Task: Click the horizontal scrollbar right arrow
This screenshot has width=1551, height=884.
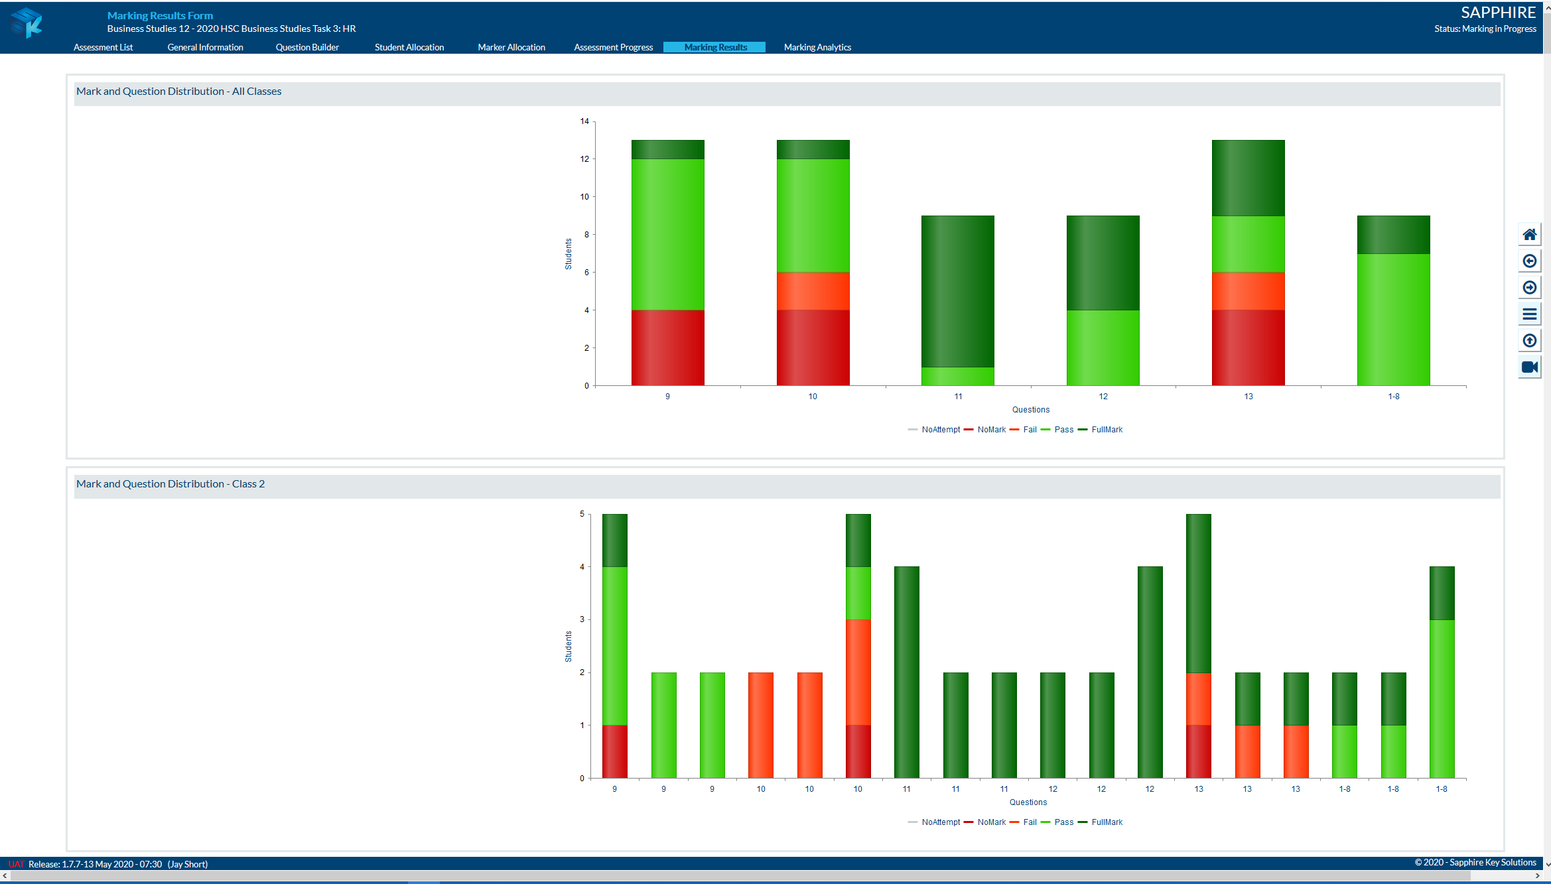Action: pyautogui.click(x=1538, y=876)
